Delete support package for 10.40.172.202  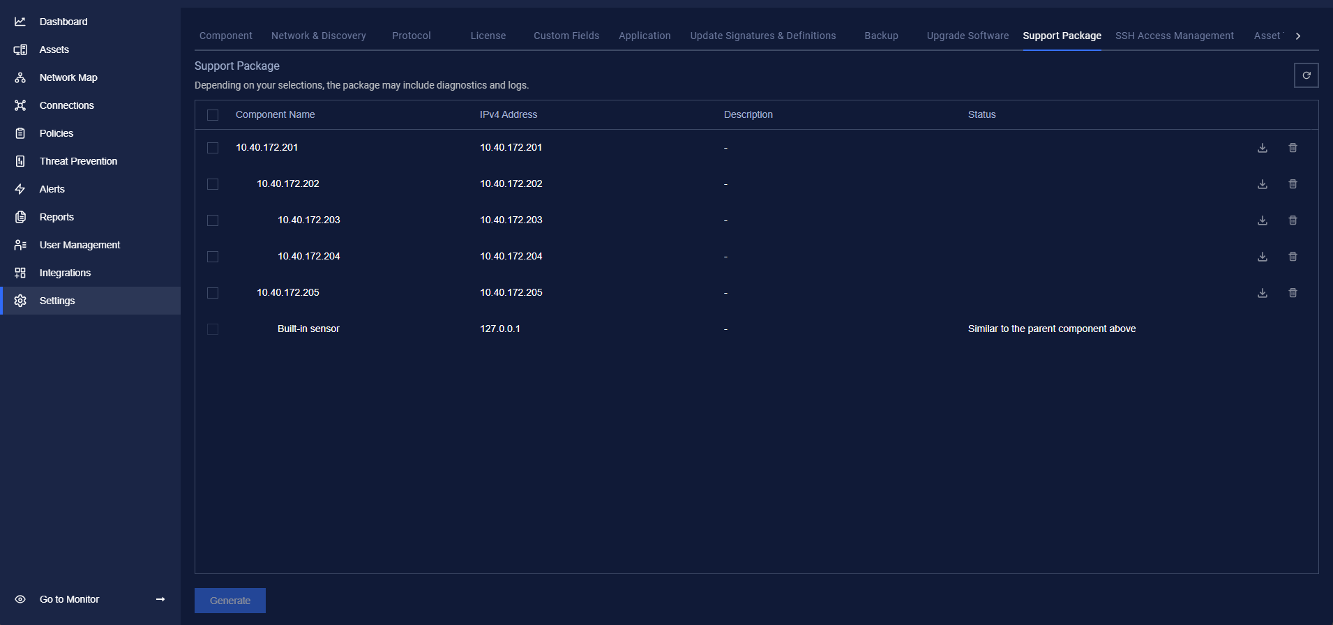tap(1293, 184)
